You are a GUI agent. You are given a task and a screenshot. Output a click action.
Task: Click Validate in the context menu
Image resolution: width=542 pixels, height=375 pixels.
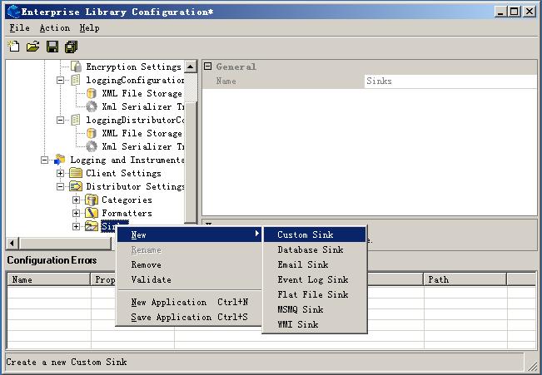click(151, 279)
